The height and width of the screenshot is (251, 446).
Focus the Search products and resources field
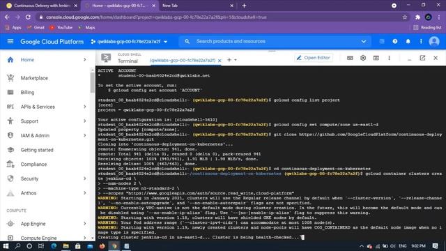(275, 42)
